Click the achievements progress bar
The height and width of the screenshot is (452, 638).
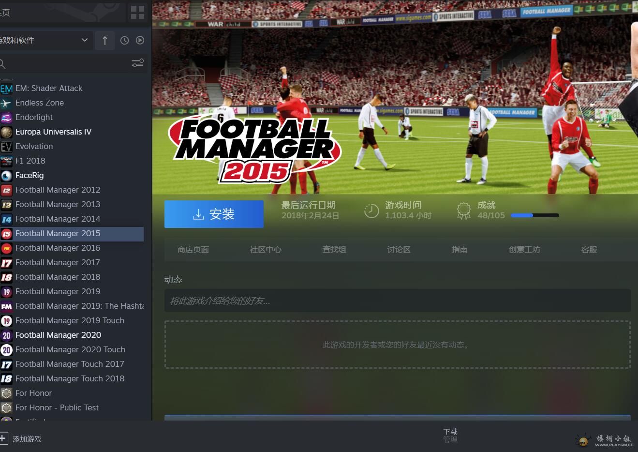click(x=534, y=215)
